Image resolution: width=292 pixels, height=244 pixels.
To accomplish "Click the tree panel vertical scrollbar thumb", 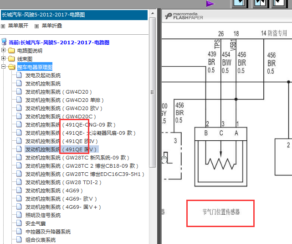I will (x=152, y=92).
